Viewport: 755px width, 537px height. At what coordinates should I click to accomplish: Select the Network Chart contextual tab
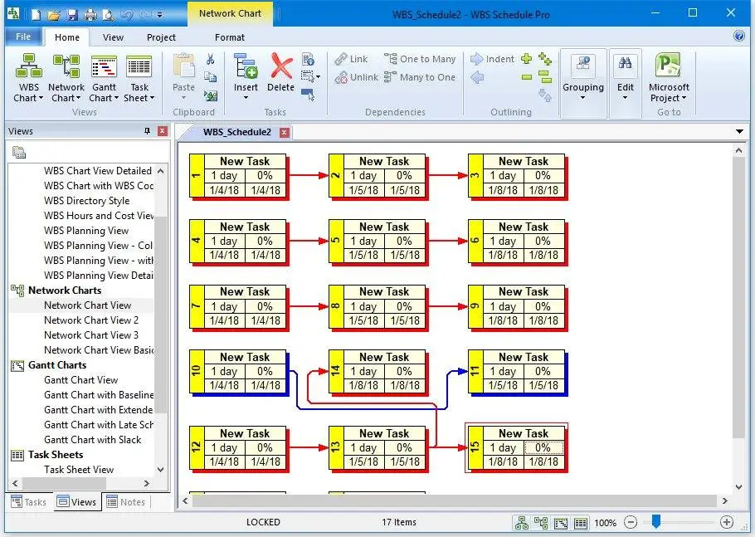[x=230, y=13]
